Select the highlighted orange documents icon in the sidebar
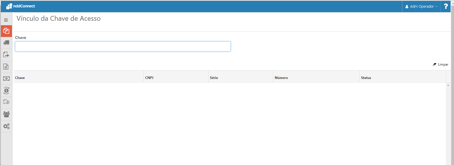Screen dimensions: 454x165 [6, 31]
